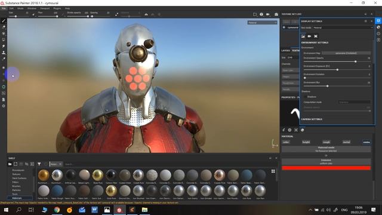
Task: Open the History clock icon in right dock
Action: click(378, 33)
